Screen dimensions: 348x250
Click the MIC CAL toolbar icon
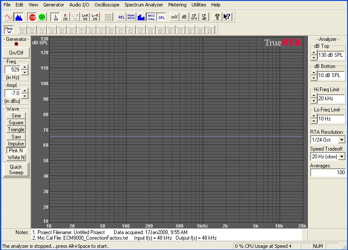click(x=151, y=17)
